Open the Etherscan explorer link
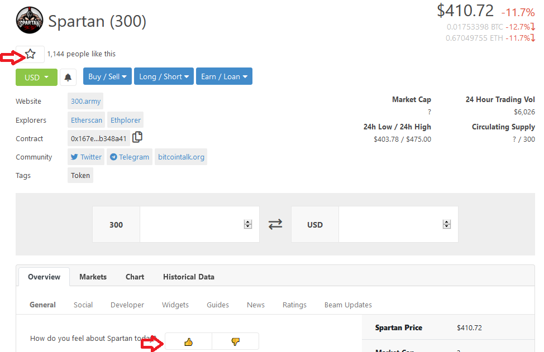This screenshot has height=352, width=544. pyautogui.click(x=87, y=120)
